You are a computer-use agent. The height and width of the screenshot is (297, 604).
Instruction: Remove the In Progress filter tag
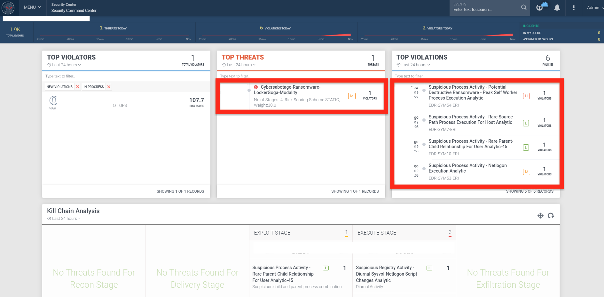(109, 87)
